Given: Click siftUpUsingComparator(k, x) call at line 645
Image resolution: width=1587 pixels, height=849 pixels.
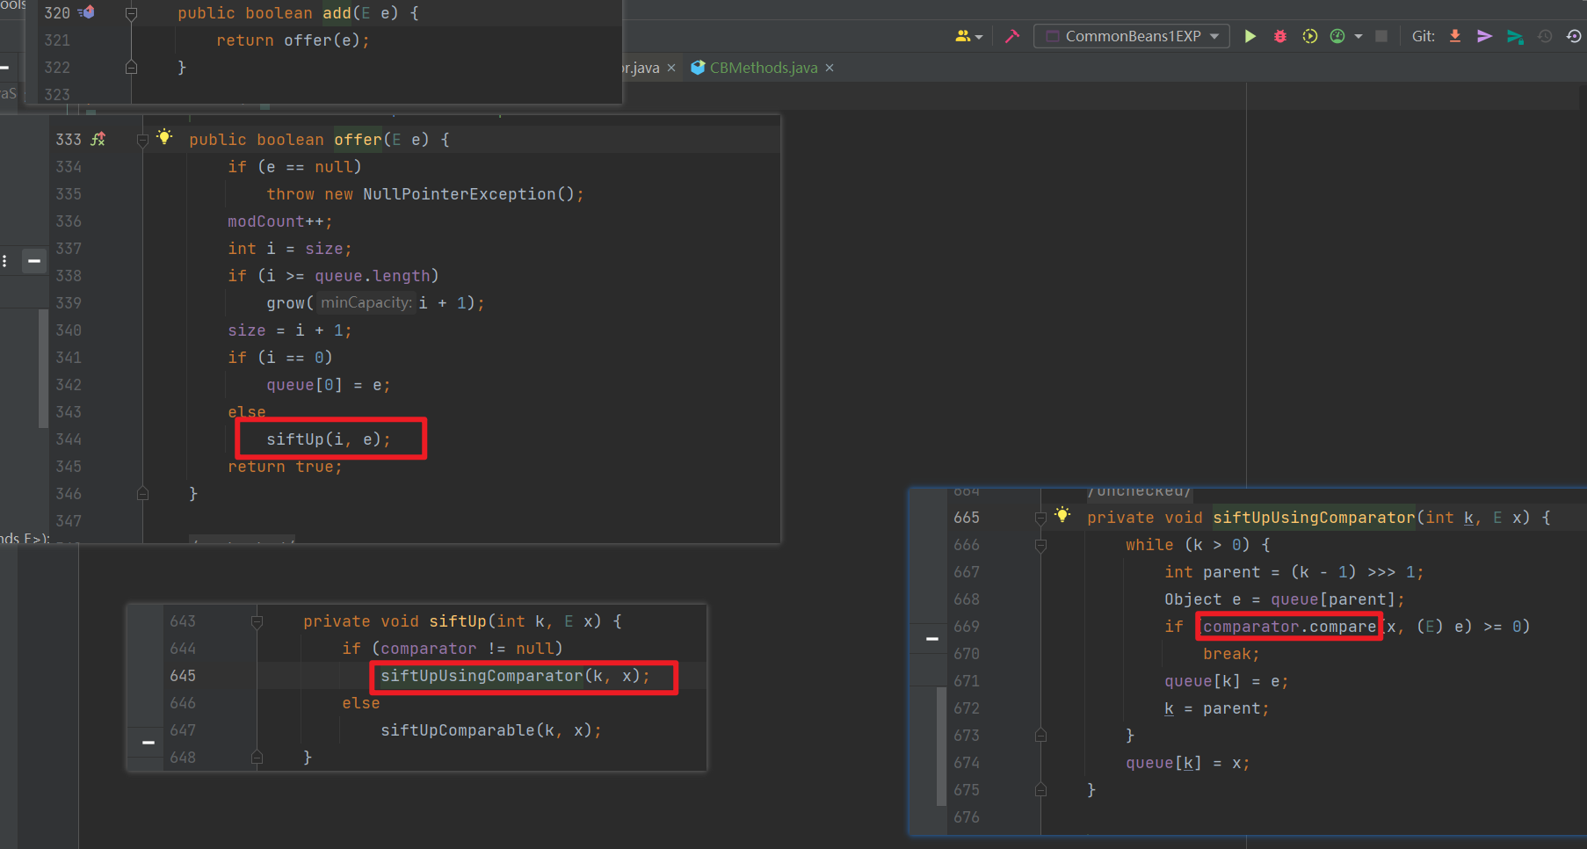Looking at the screenshot, I should click(515, 676).
